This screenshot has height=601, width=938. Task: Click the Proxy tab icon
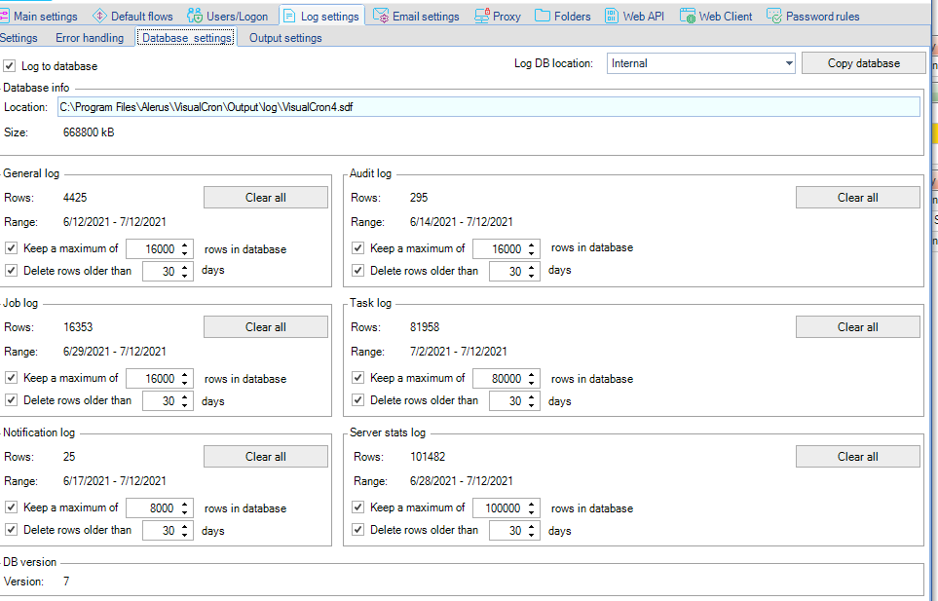click(482, 16)
